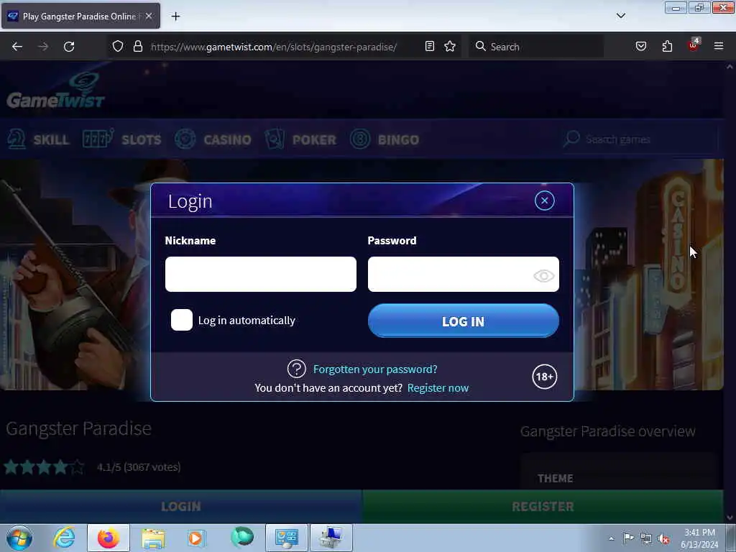Viewport: 736px width, 552px height.
Task: Open the SLOTS games menu
Action: pos(122,139)
